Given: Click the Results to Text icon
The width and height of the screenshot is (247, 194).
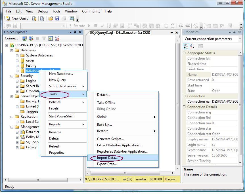Looking at the screenshot, I should 145,26.
